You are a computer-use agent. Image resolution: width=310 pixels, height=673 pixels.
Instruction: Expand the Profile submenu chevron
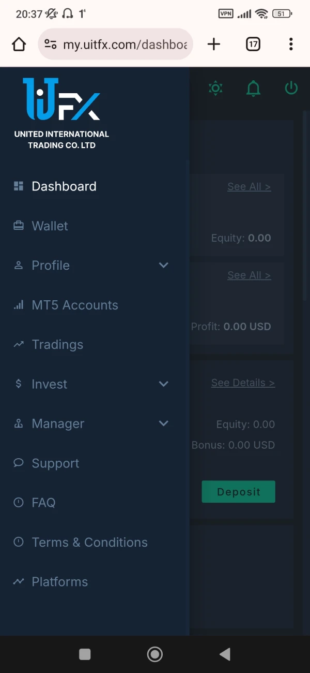coord(164,266)
